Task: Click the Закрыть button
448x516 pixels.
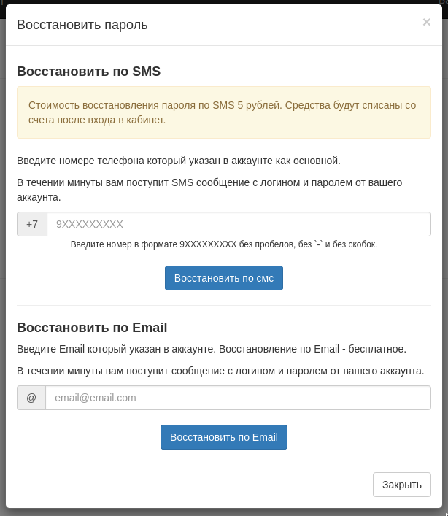Action: 401,485
